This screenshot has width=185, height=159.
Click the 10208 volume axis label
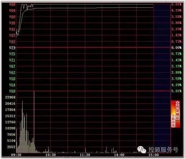point(10,128)
